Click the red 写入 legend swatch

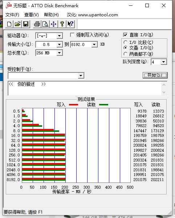click(x=73, y=105)
